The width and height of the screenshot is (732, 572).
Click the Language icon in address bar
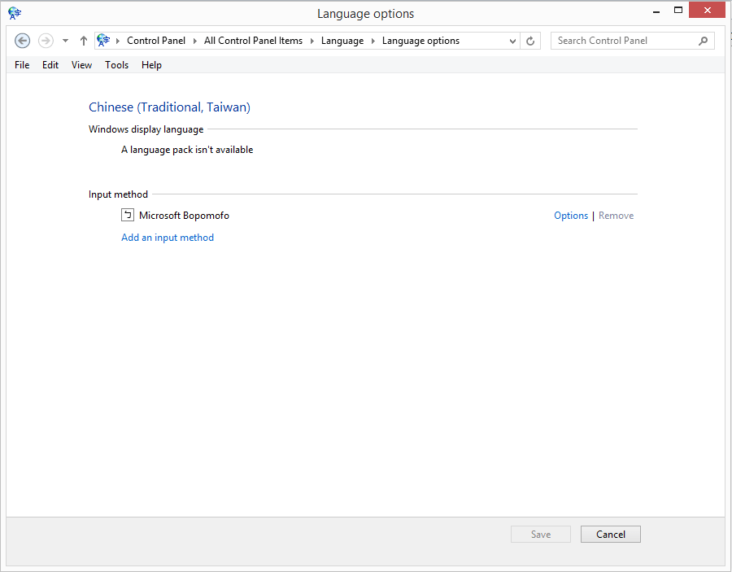pyautogui.click(x=103, y=41)
